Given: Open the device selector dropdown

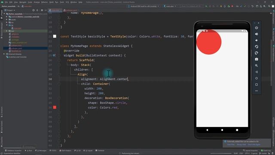Looking at the screenshot, I should pyautogui.click(x=144, y=6).
